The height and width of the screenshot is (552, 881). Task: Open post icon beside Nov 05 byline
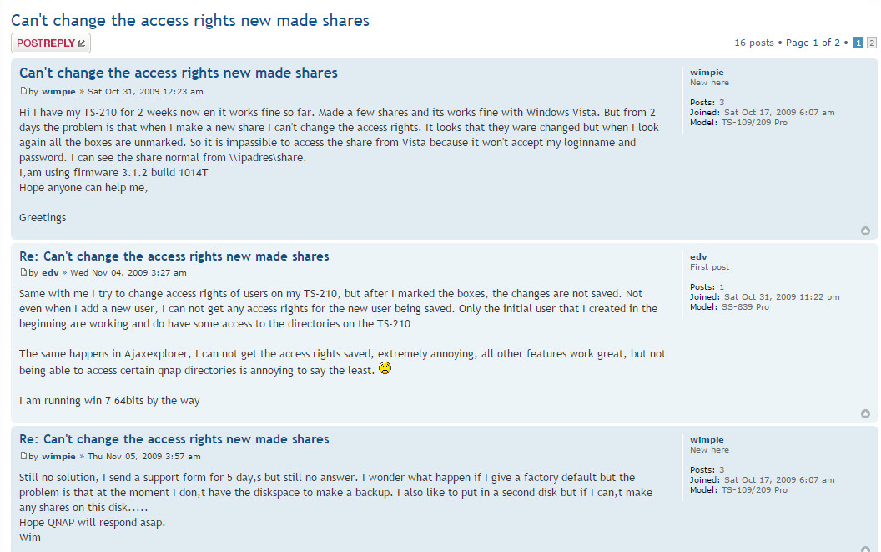point(23,456)
